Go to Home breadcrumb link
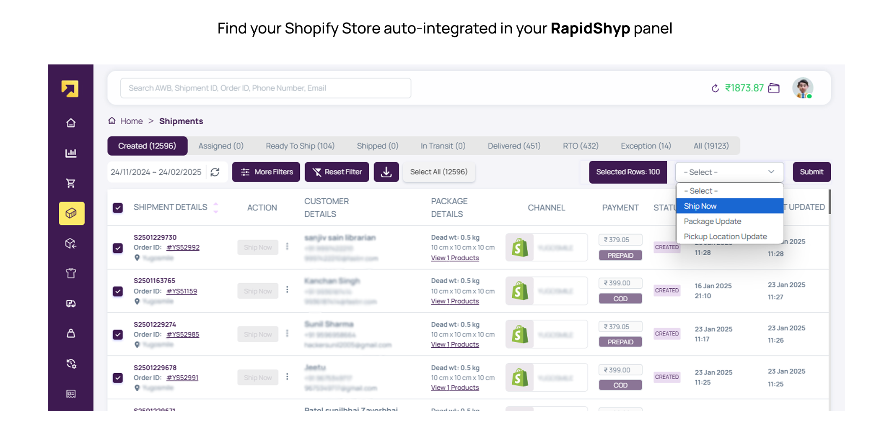This screenshot has height=431, width=892. 132,121
